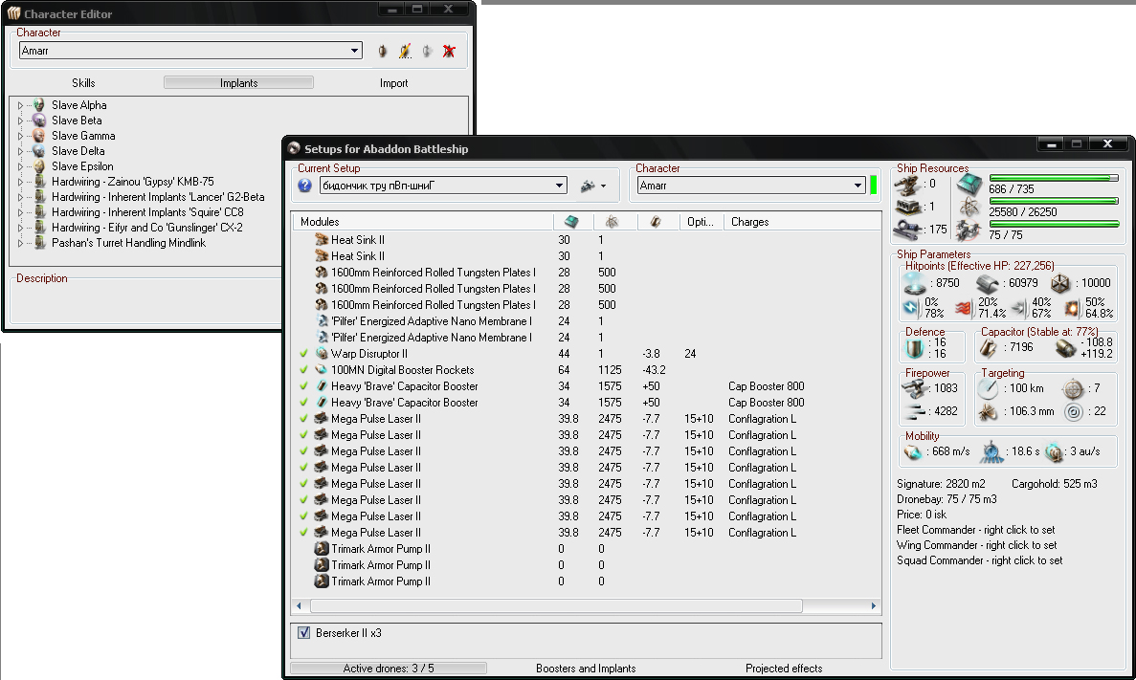
Task: Click the Slave Alpha implant icon
Action: 38,105
